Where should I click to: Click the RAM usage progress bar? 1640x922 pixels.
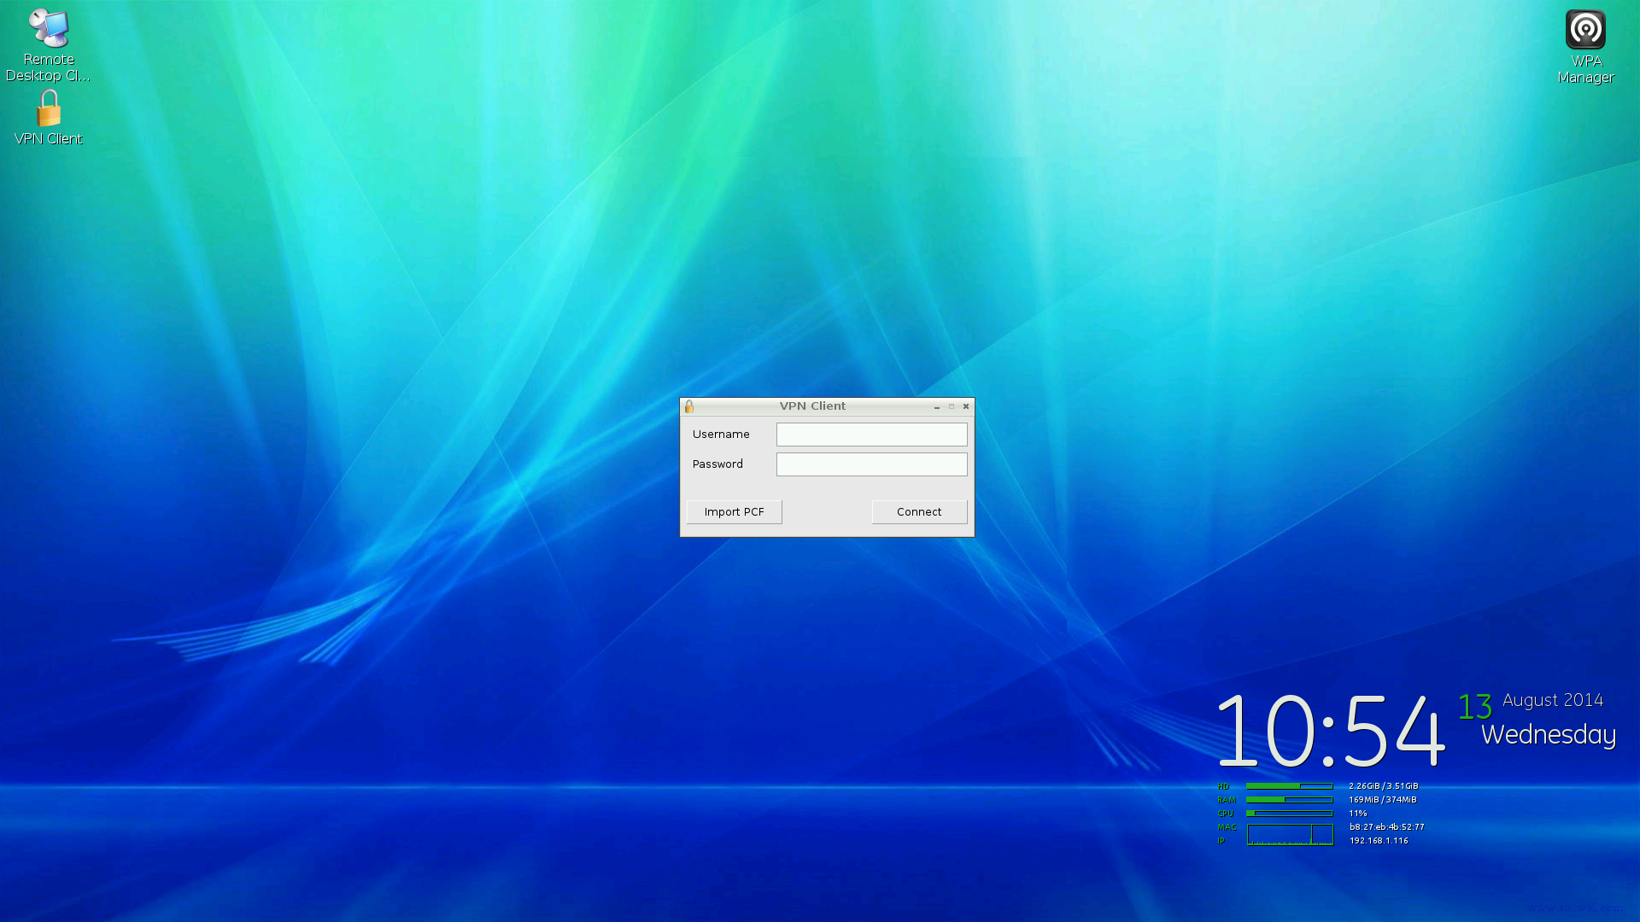point(1290,800)
